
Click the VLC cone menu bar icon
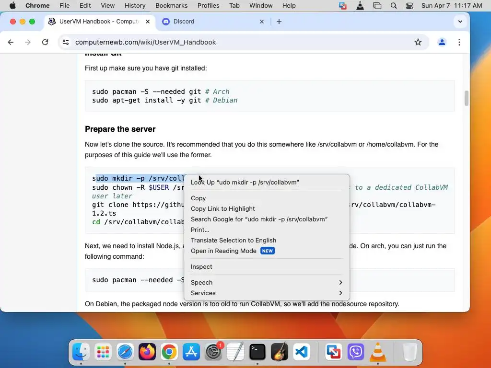point(360,6)
